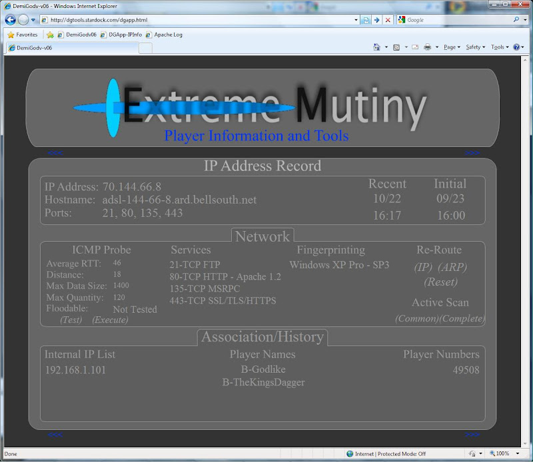
Task: Click the Extreme Mutiny logo banner
Action: click(263, 108)
